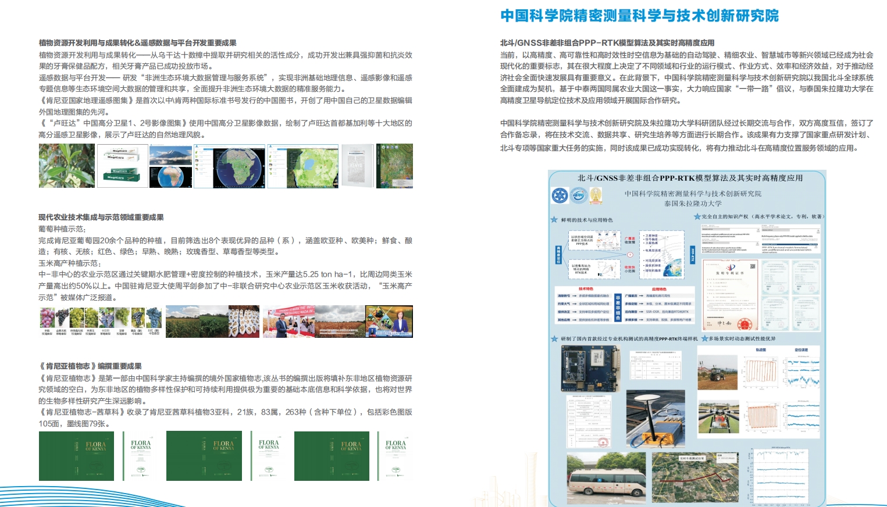Open the leftmost dark green Flora of Kenya cover
The width and height of the screenshot is (887, 507).
point(77,456)
